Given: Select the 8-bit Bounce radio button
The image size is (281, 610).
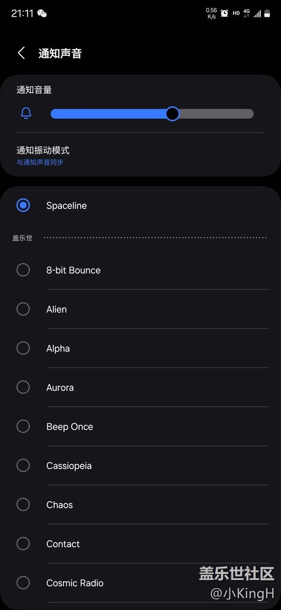Looking at the screenshot, I should [23, 270].
